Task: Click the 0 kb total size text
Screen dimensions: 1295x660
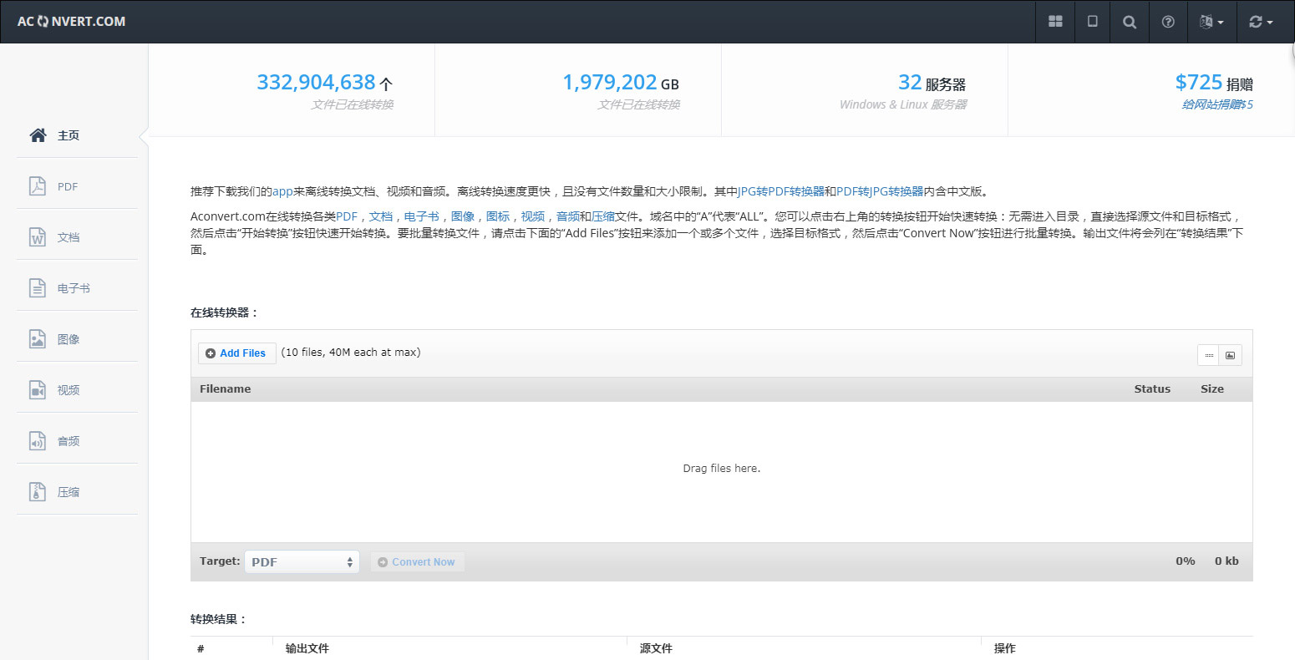Action: point(1226,561)
